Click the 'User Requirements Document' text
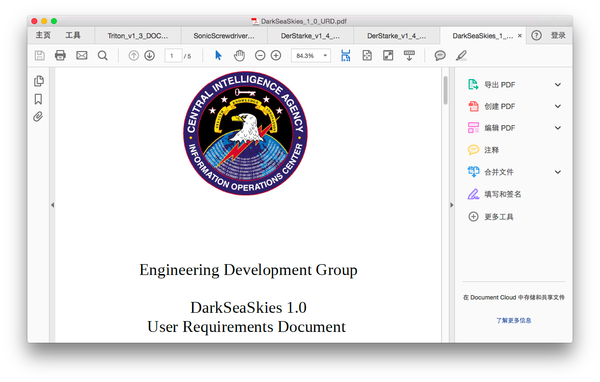 coord(247,327)
